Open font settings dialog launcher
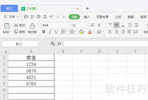Image resolution: width=148 pixels, height=100 pixels. (x=104, y=36)
